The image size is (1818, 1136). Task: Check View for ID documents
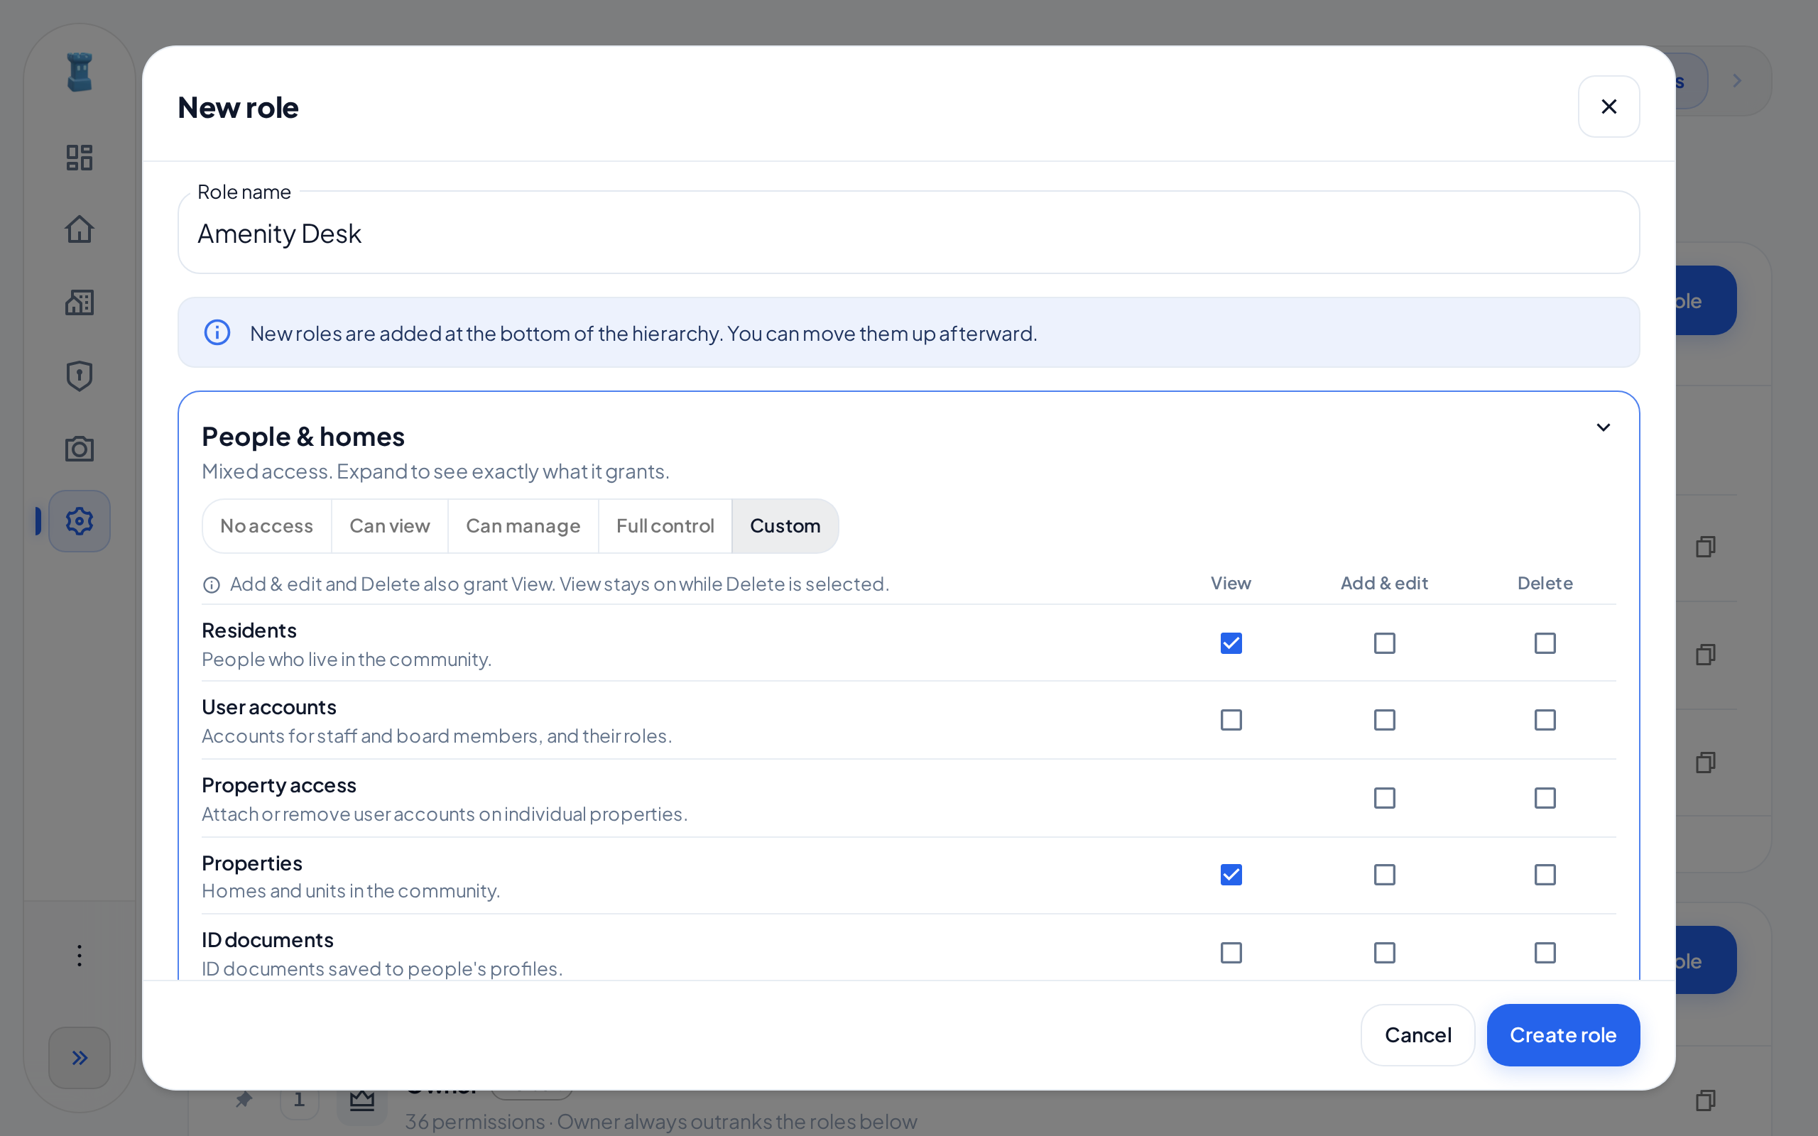pos(1231,953)
